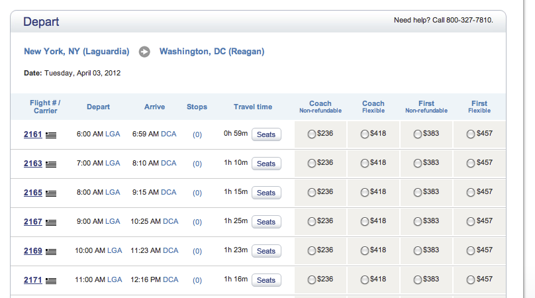The height and width of the screenshot is (298, 535).
Task: Click the Travel time column header
Action: [253, 107]
